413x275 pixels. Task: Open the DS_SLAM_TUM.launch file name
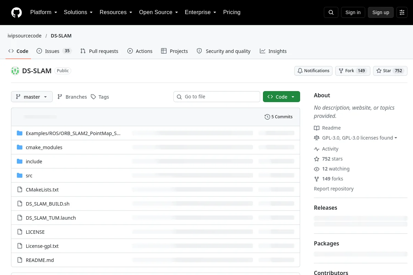tap(51, 218)
